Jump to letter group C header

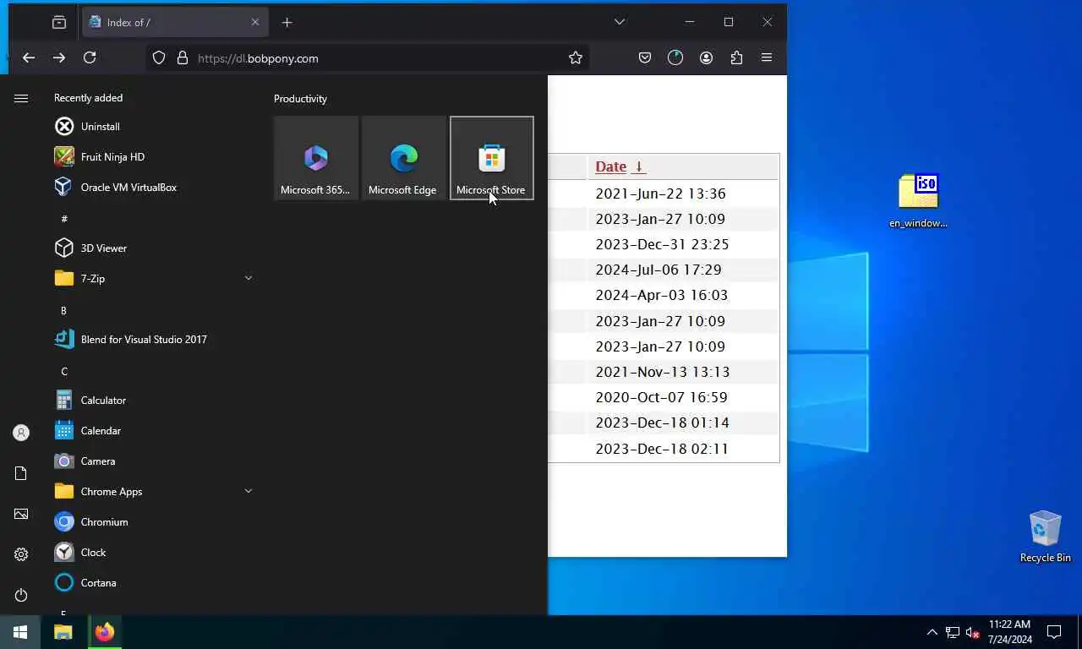point(64,370)
